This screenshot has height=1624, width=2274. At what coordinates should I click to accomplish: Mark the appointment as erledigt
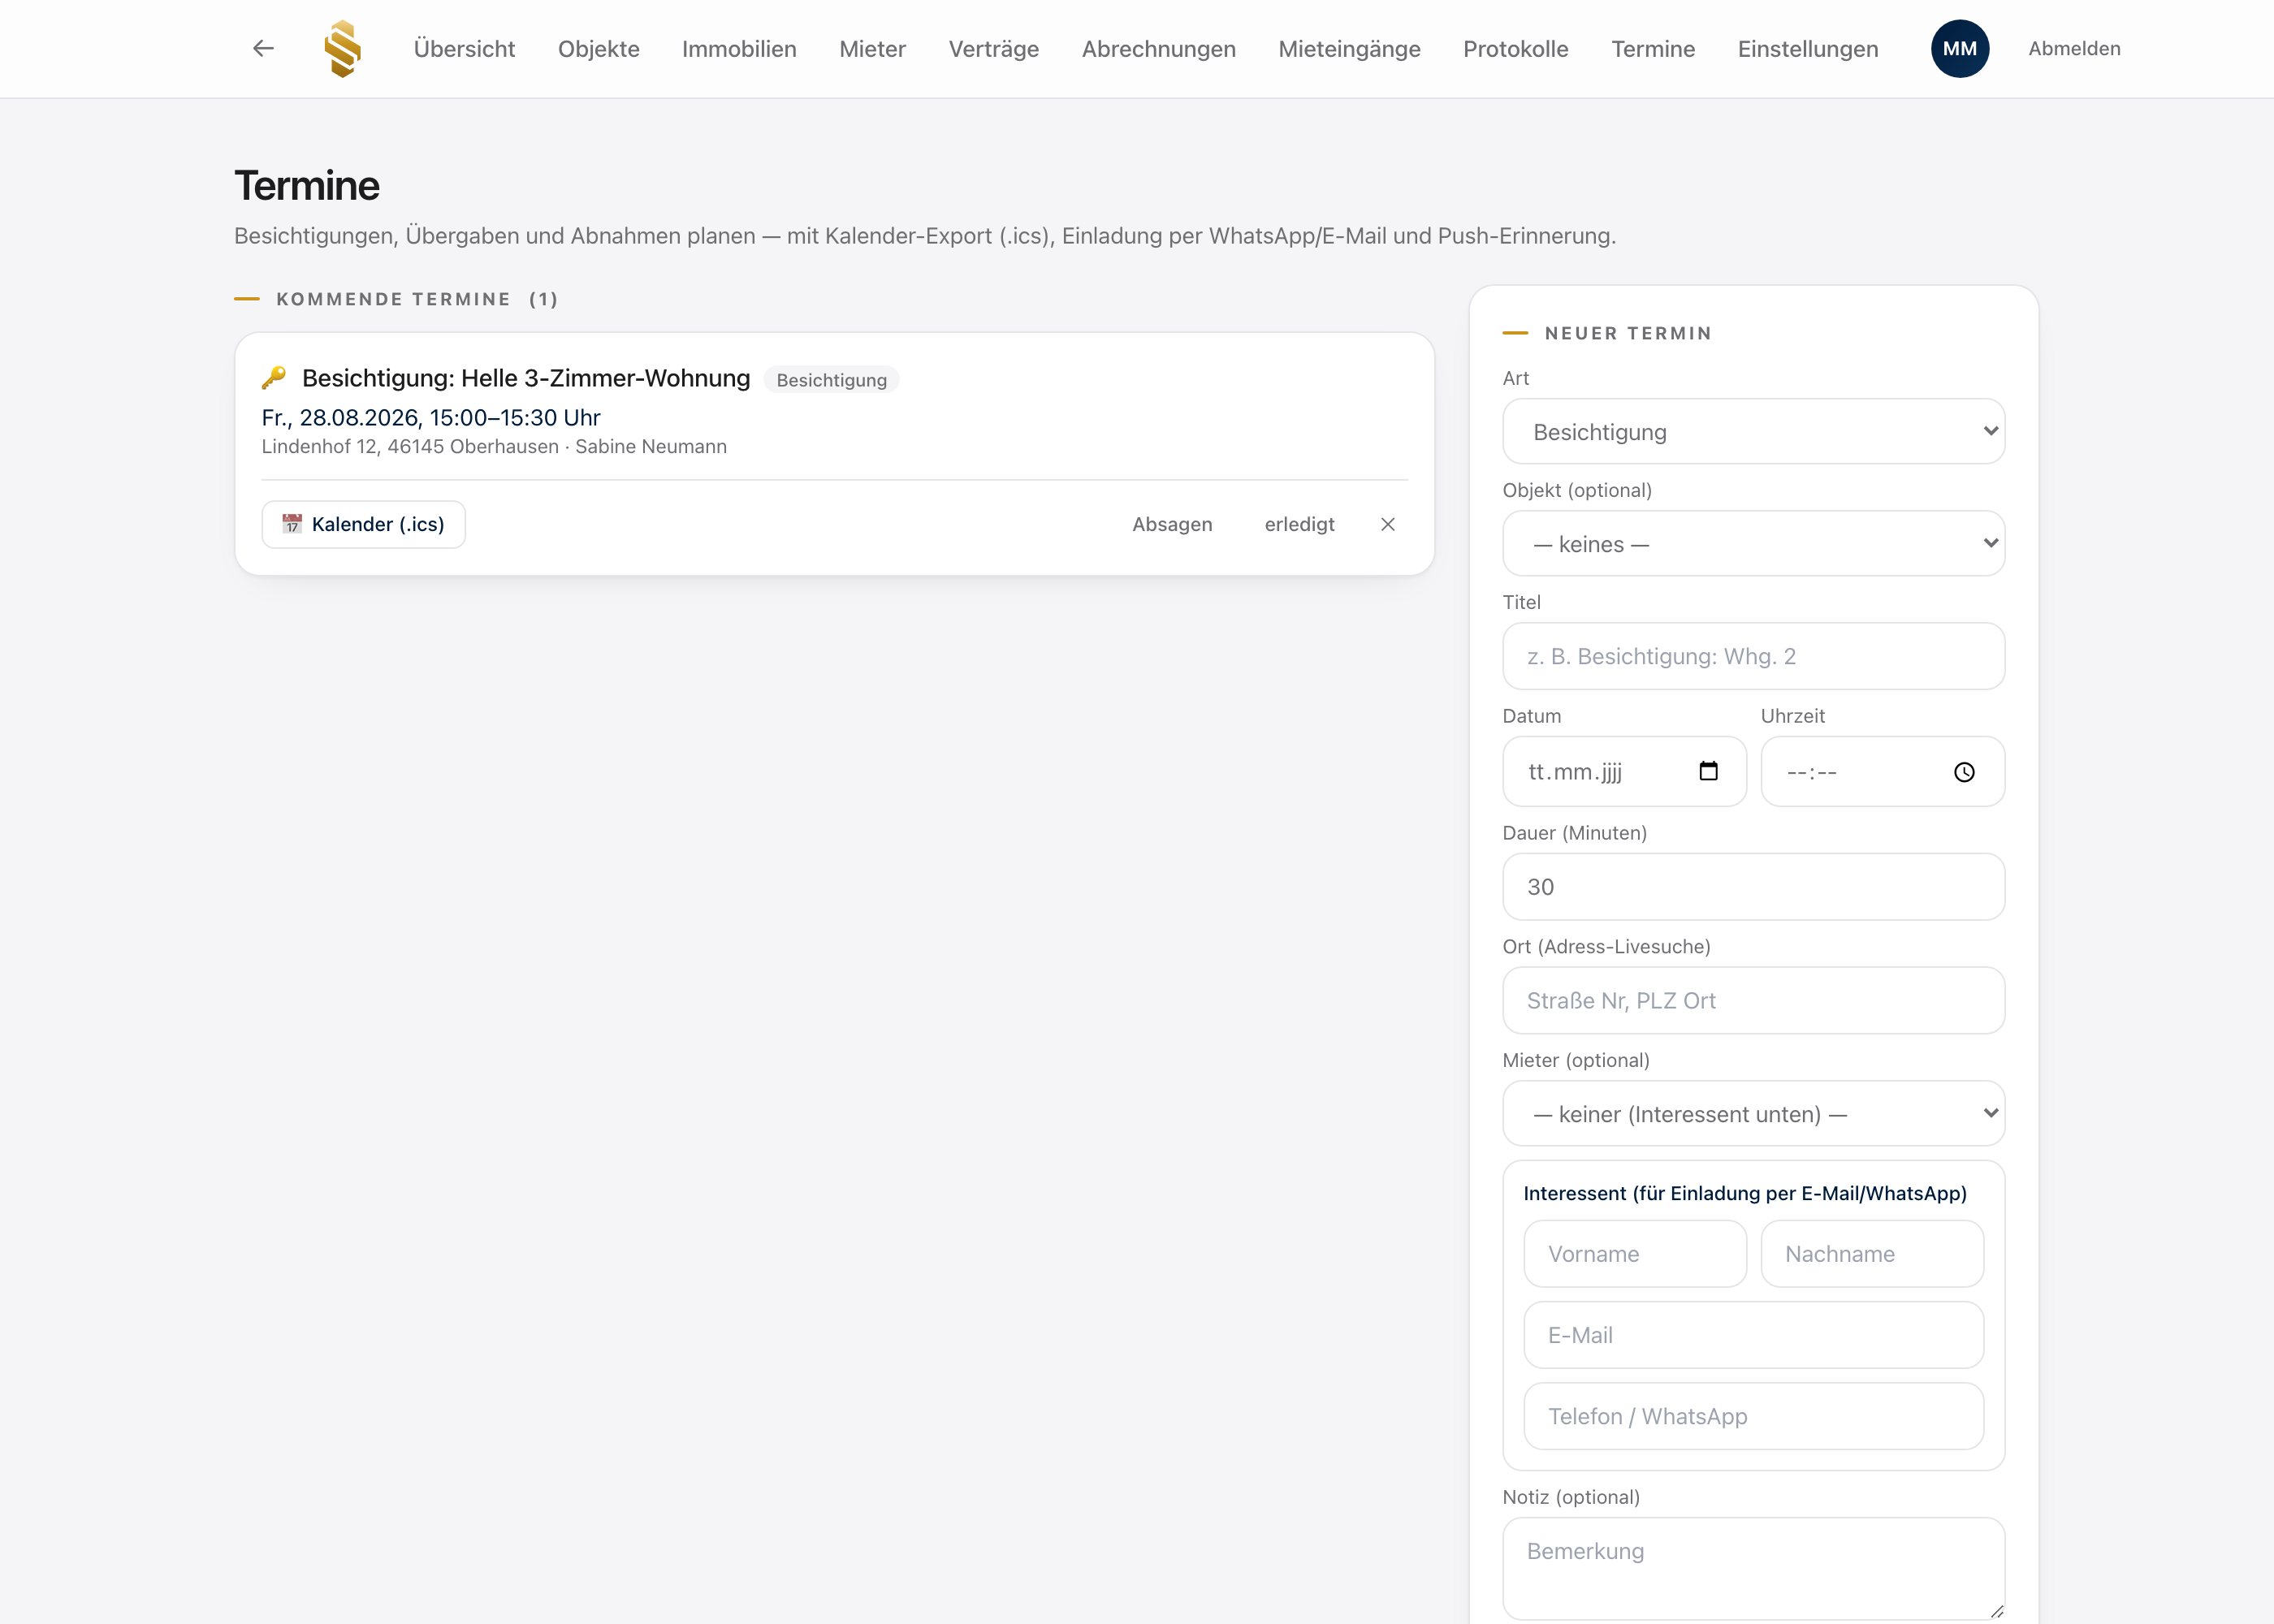[x=1299, y=524]
